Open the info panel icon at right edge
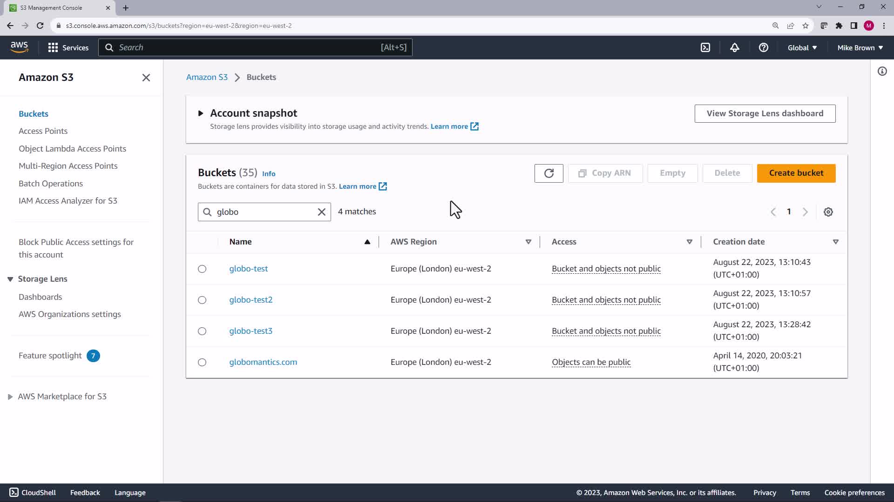Viewport: 894px width, 502px height. (x=882, y=71)
